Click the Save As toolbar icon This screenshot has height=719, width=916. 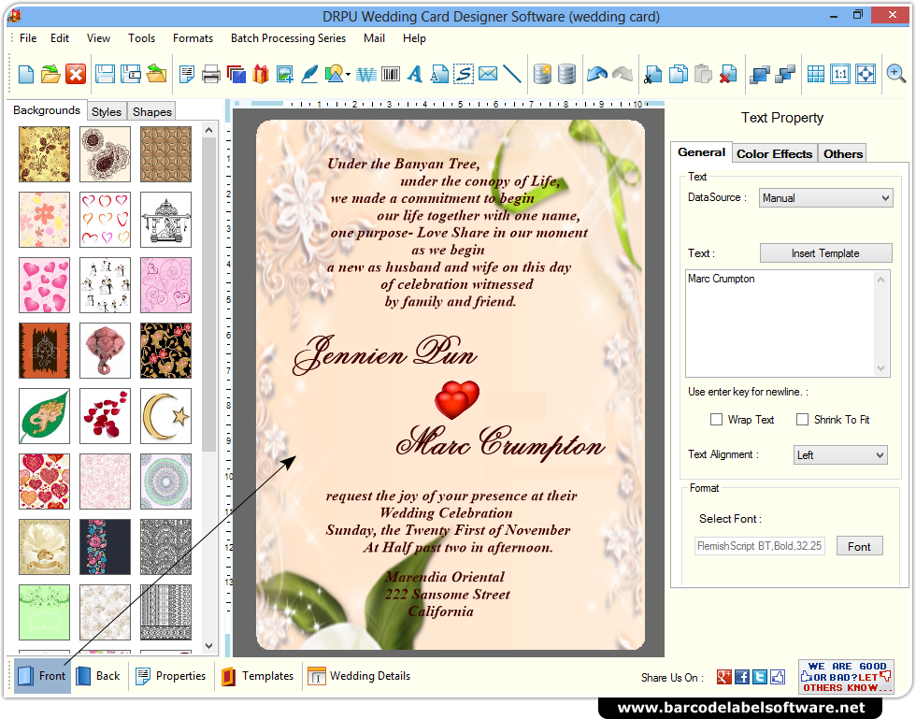(130, 74)
